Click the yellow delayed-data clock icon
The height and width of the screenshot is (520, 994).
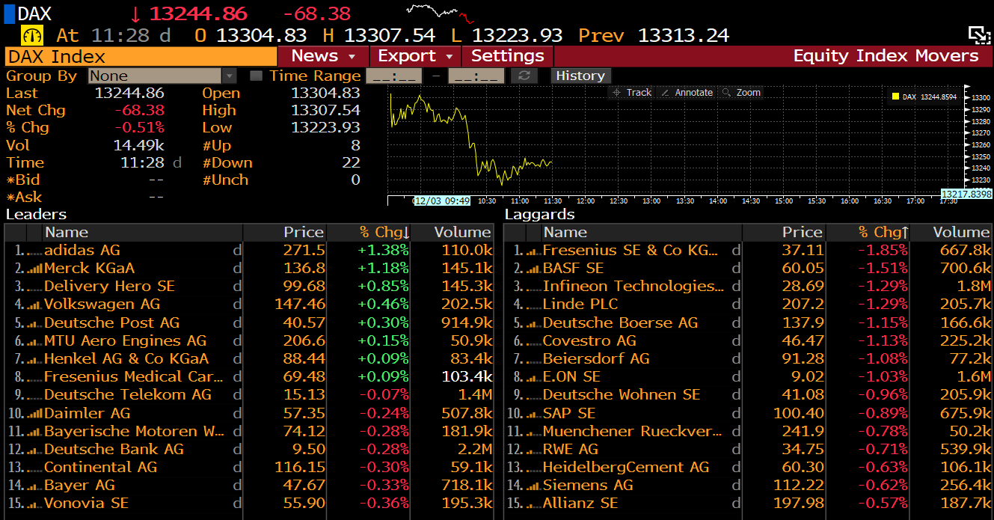coord(33,35)
